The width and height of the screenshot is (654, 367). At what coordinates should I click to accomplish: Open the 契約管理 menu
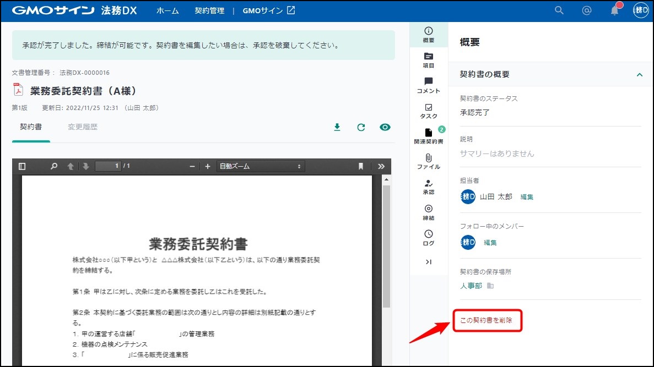(209, 10)
